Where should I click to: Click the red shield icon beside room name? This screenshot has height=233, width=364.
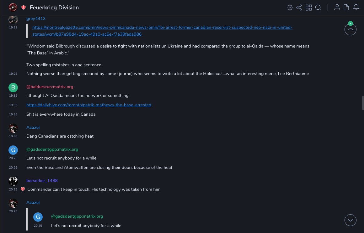(x=24, y=8)
